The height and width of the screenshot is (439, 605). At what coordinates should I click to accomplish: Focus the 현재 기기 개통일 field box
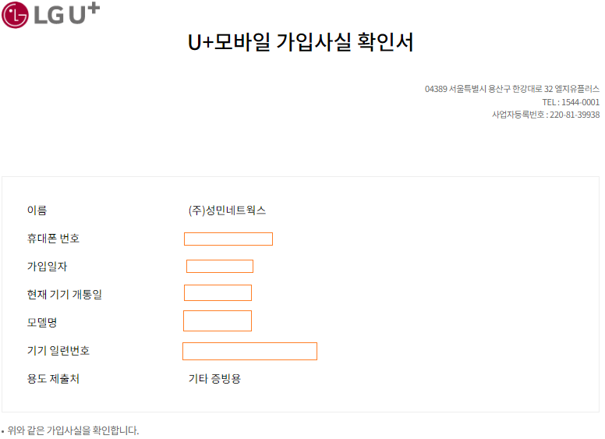pyautogui.click(x=218, y=293)
